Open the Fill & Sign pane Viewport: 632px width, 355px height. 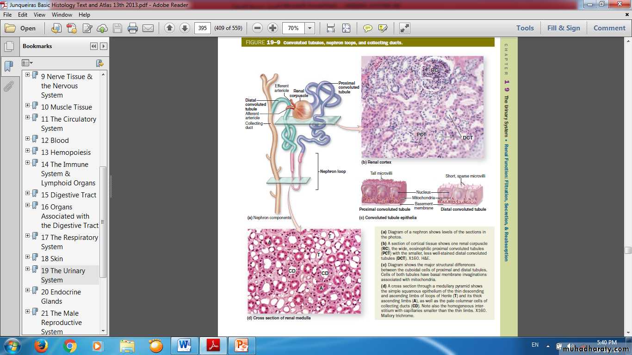coord(563,28)
